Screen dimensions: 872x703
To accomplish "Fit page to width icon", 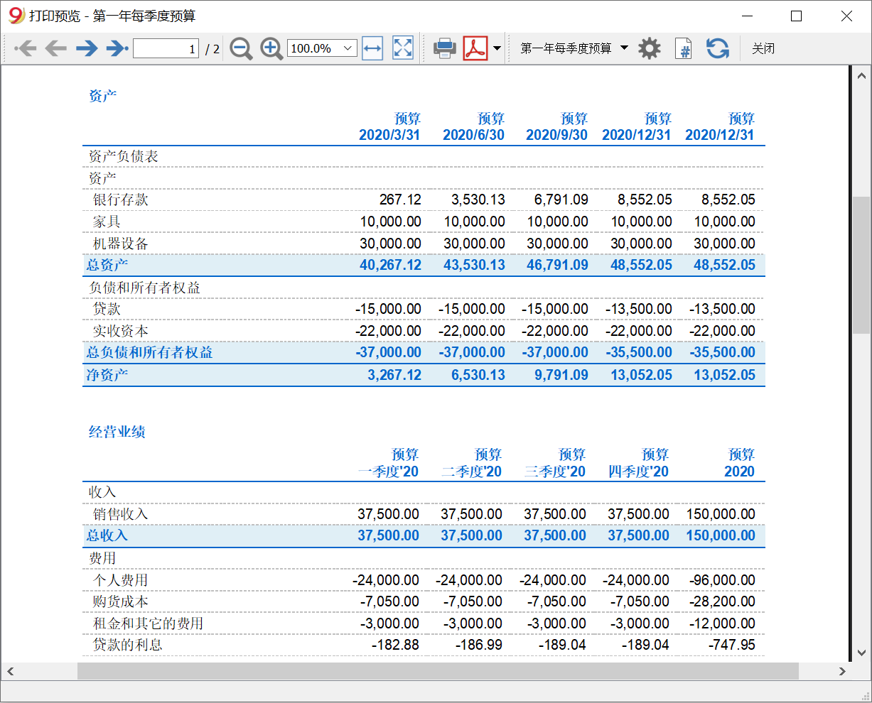I will 372,48.
